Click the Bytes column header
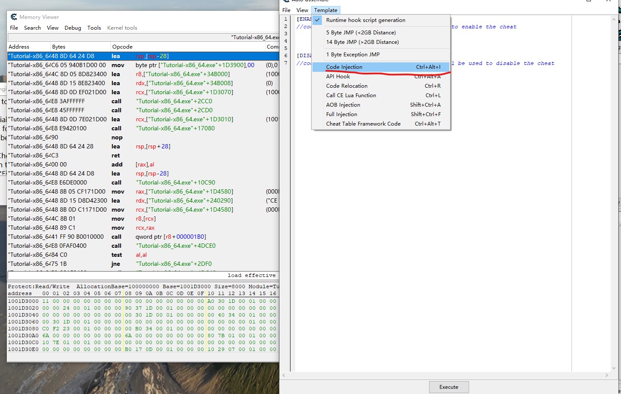 point(80,47)
